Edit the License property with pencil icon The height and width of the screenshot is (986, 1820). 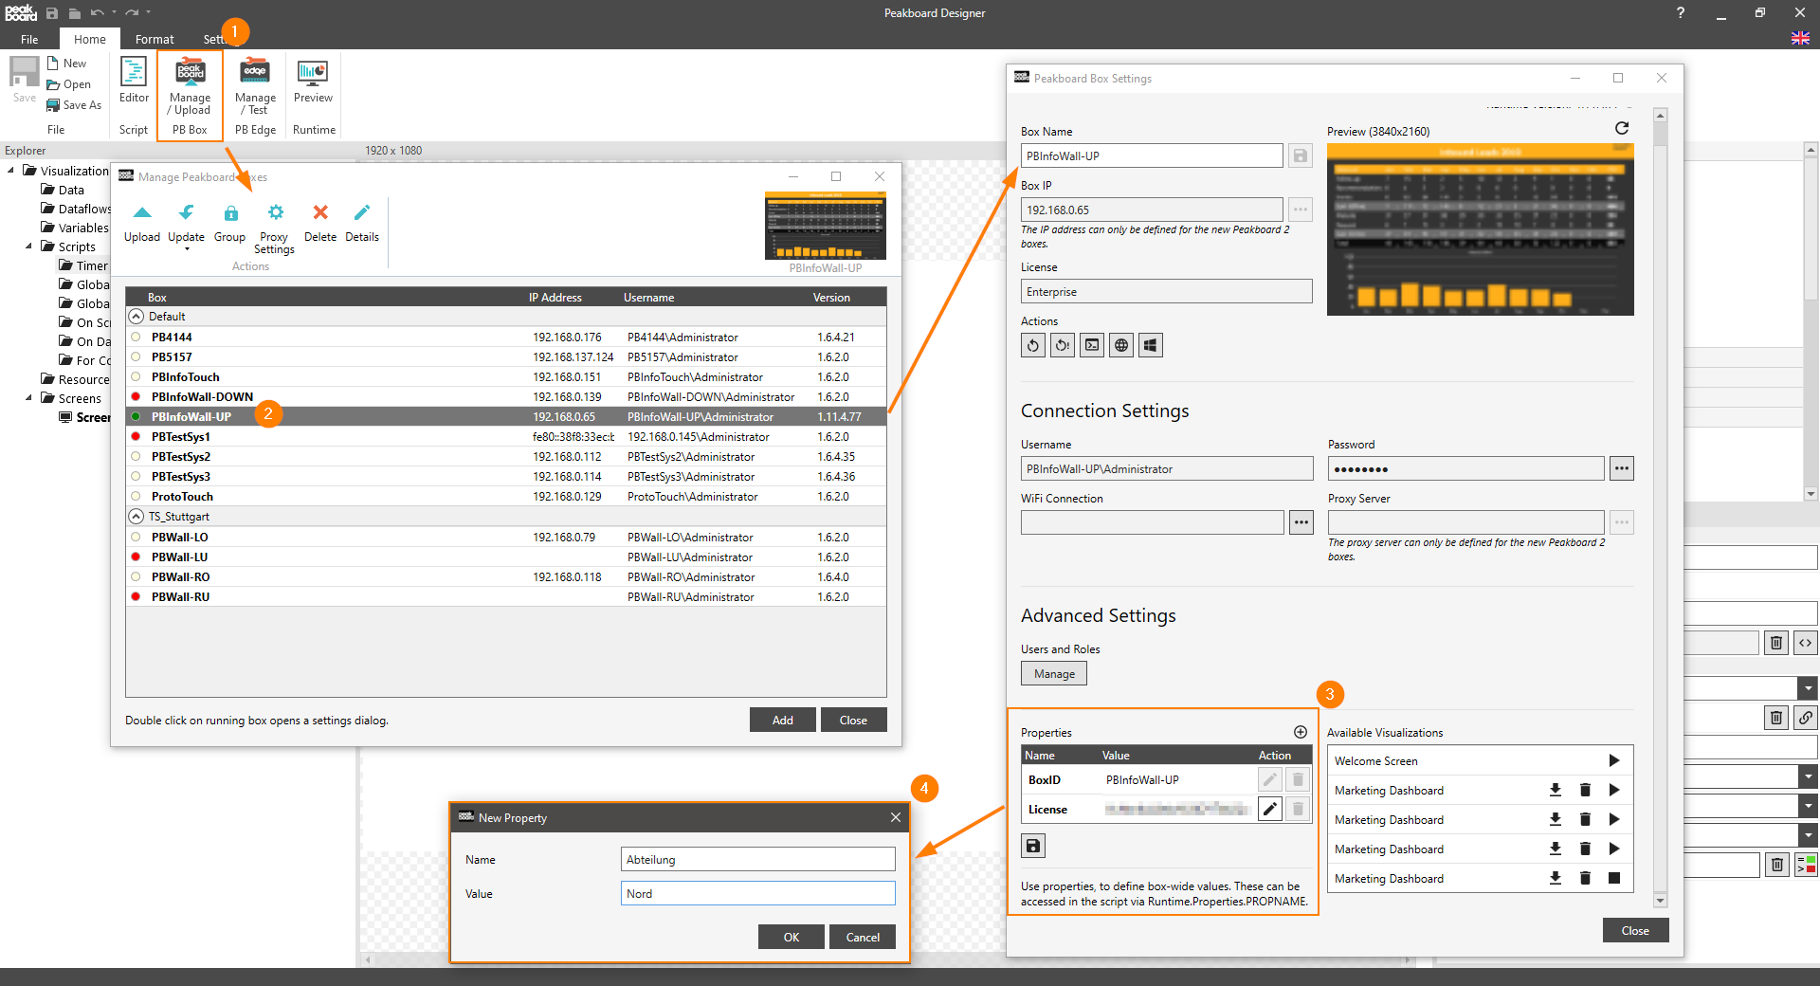[1270, 809]
